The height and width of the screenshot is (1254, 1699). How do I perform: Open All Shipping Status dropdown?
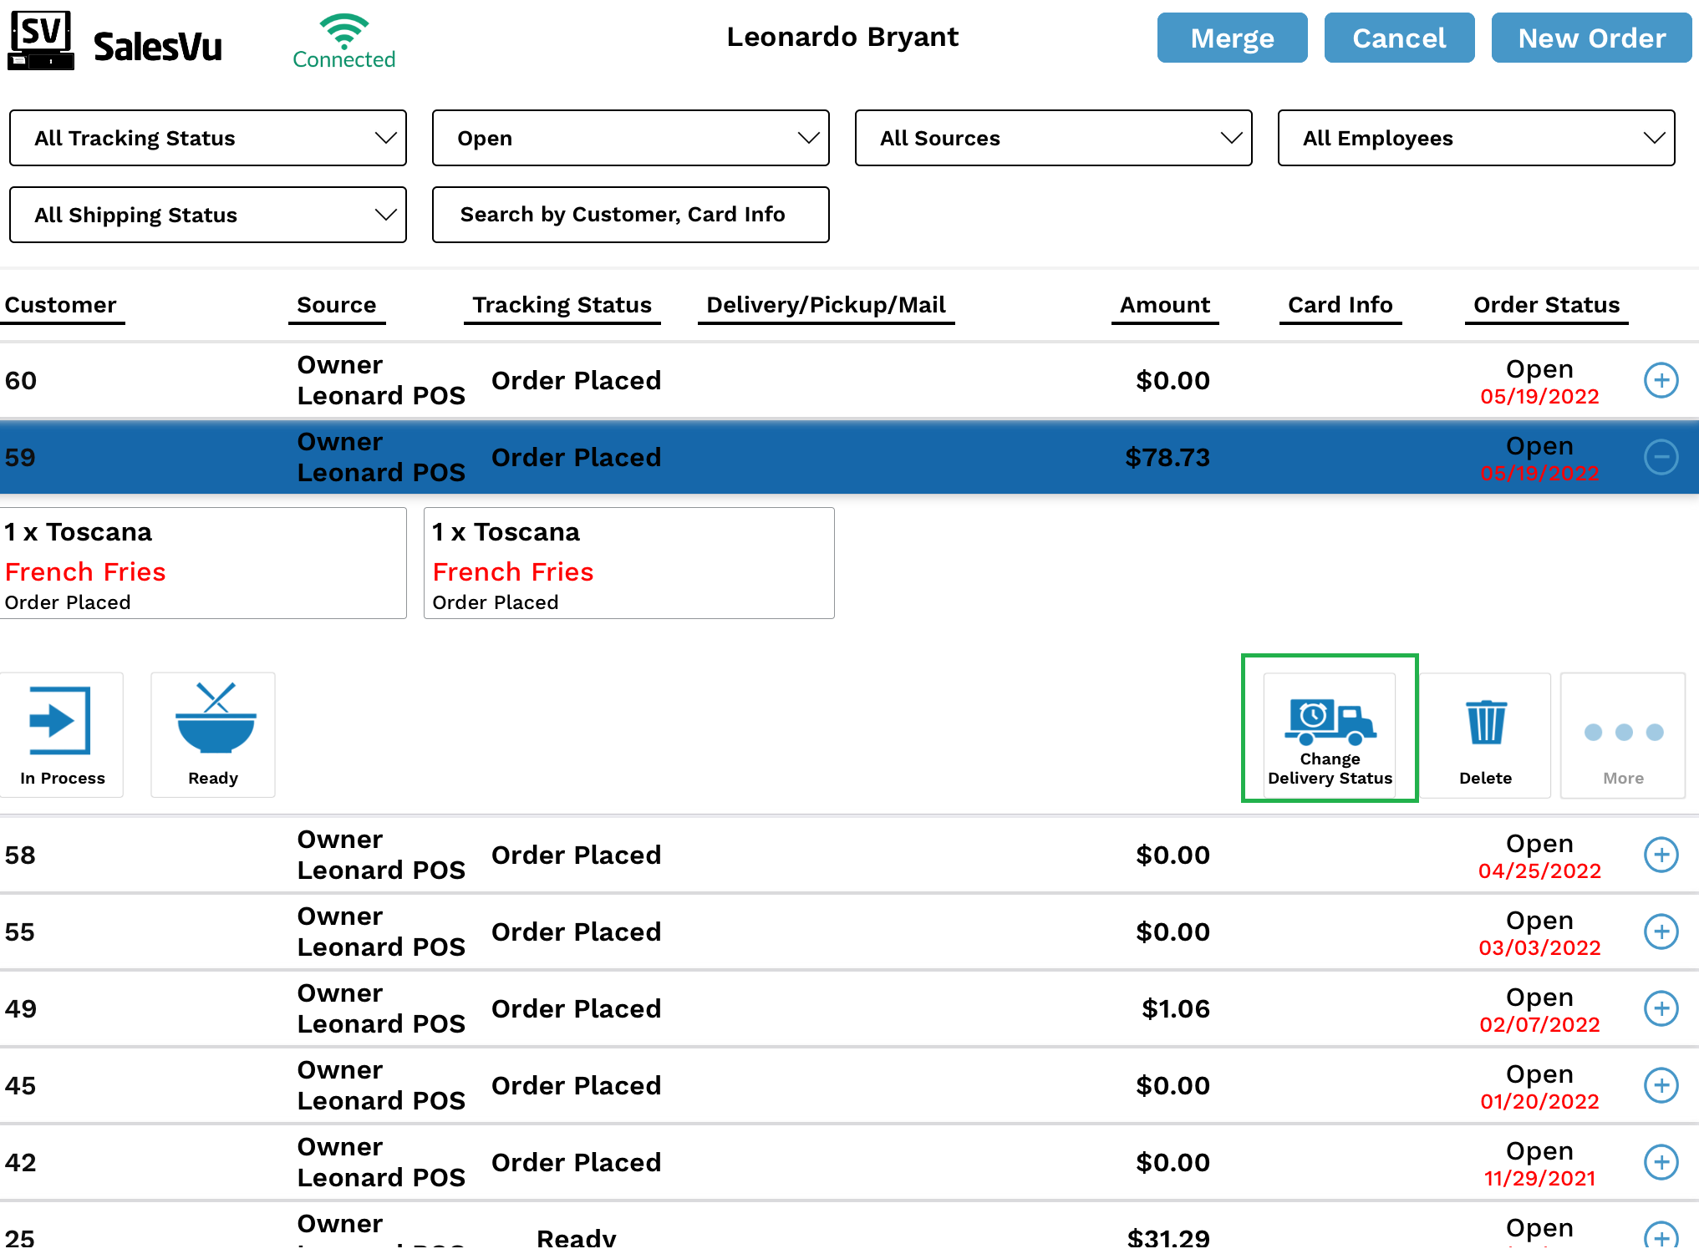[208, 215]
